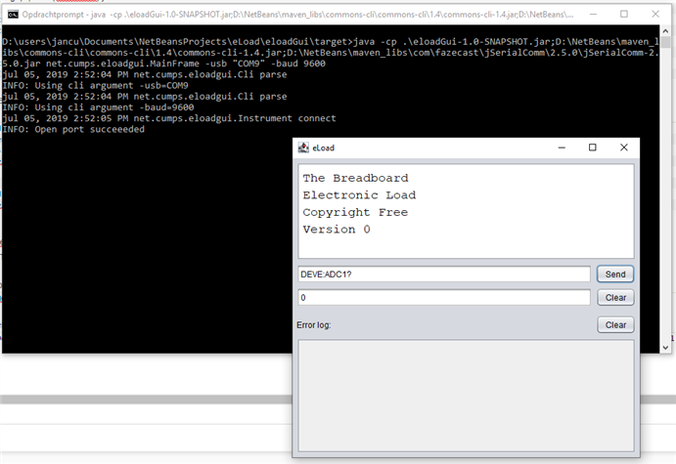Click the 'The Breadboard' line in the display
676x464 pixels.
tap(355, 178)
